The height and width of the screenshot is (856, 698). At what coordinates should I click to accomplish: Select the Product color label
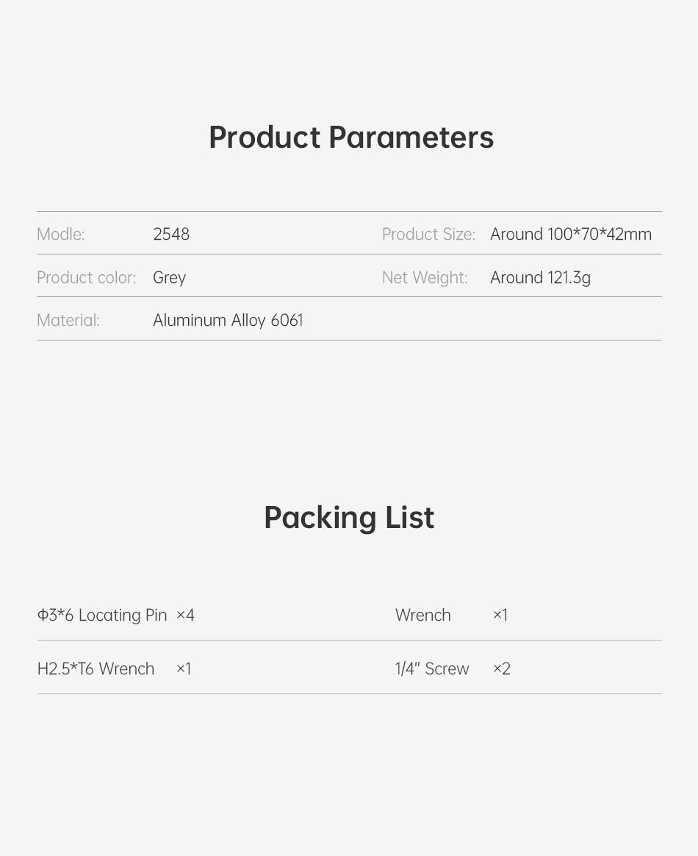86,277
